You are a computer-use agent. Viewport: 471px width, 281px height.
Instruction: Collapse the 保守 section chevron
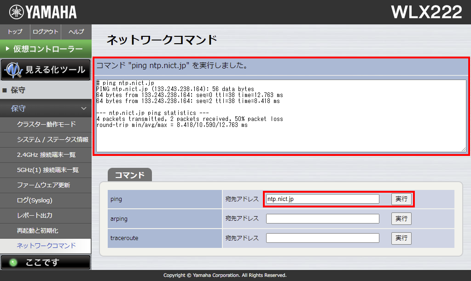(x=84, y=109)
